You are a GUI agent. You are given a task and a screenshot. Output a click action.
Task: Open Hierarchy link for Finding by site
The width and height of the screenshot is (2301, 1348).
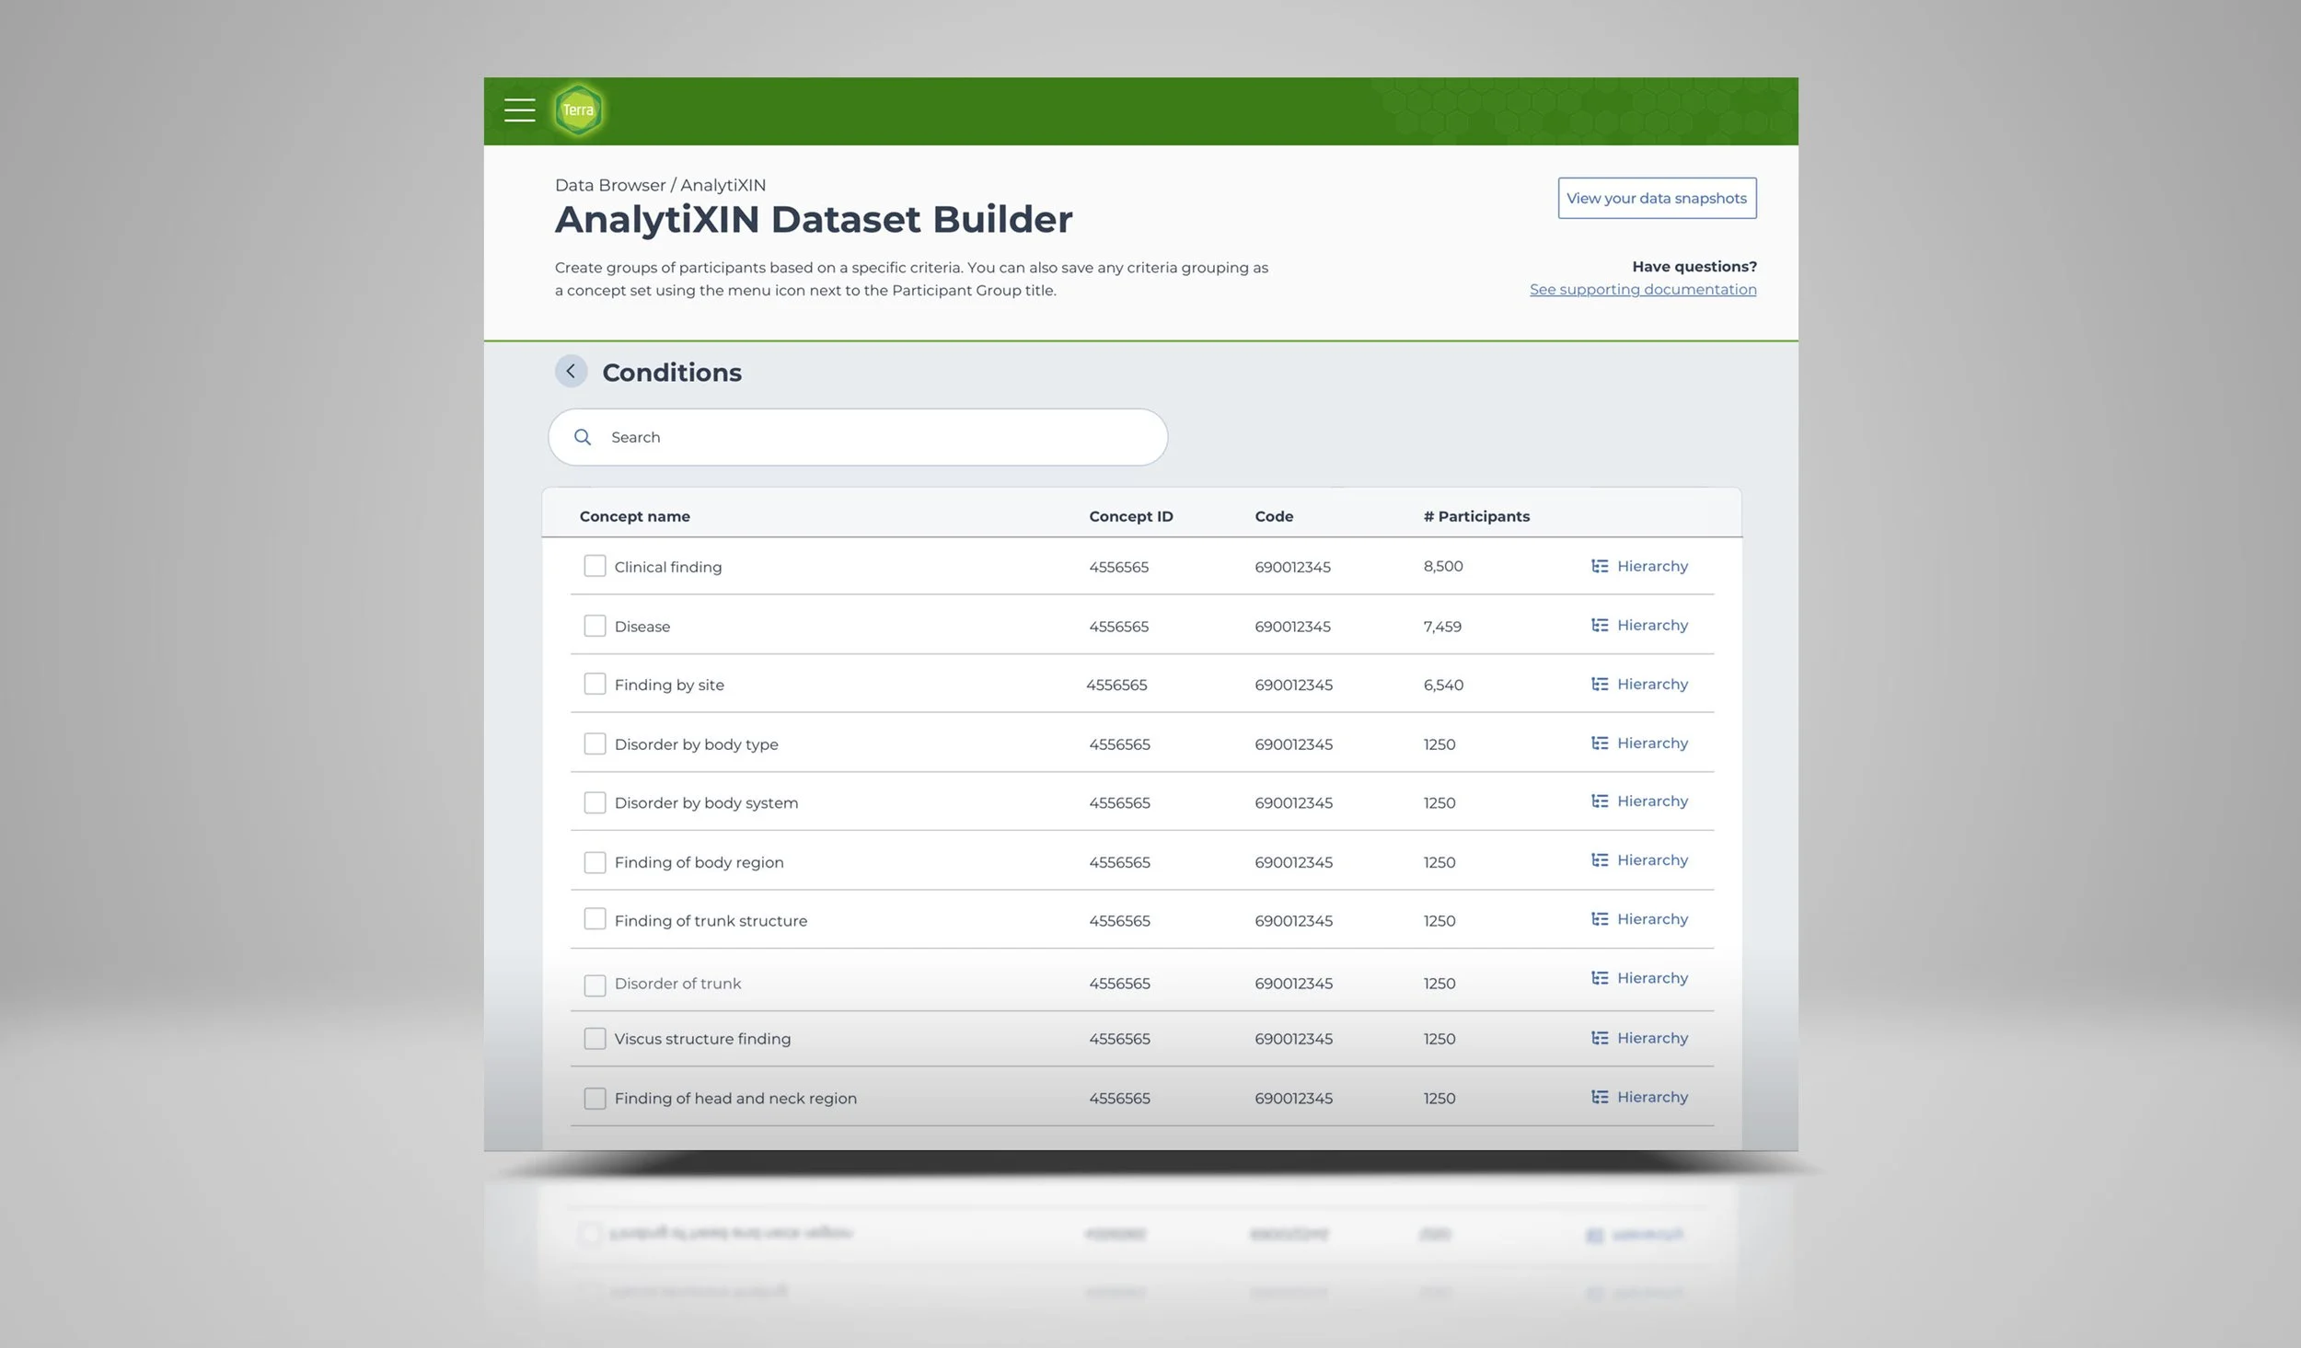pos(1652,685)
